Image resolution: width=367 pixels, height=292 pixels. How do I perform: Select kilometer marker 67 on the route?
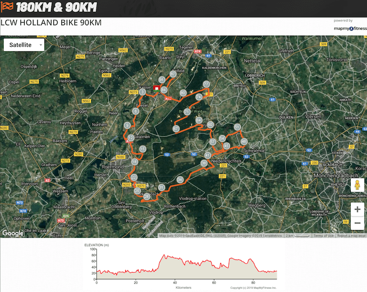[x=176, y=128]
